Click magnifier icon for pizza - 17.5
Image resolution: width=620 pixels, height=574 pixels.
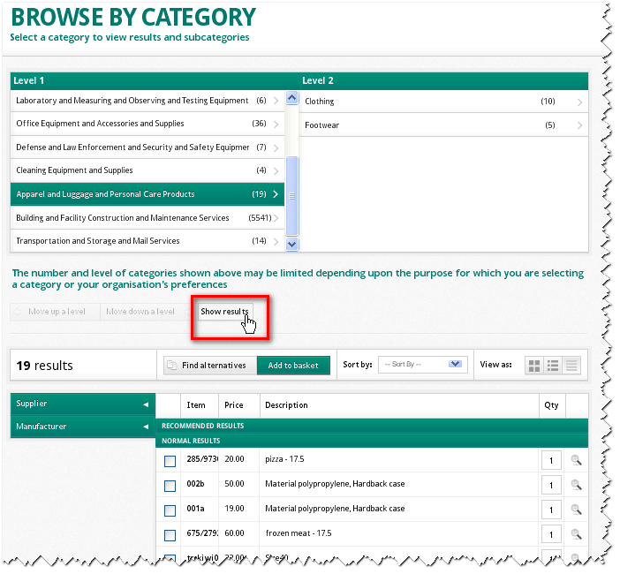coord(576,460)
